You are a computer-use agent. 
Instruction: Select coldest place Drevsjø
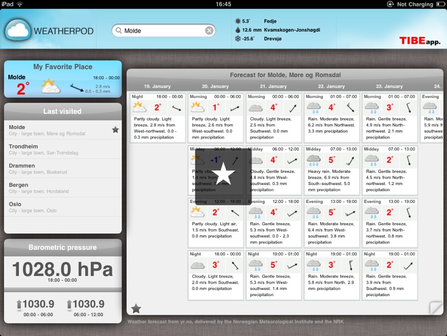(x=272, y=39)
